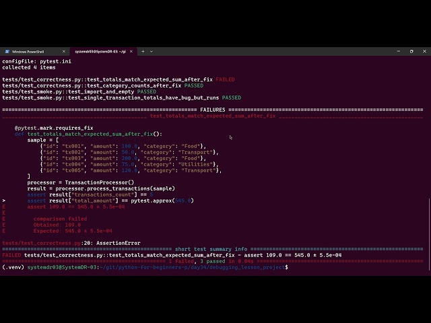Viewport: 431px width, 323px height.
Task: Click PASSED for test_single_transaction_totals_have_bug_but_runs
Action: pyautogui.click(x=232, y=98)
